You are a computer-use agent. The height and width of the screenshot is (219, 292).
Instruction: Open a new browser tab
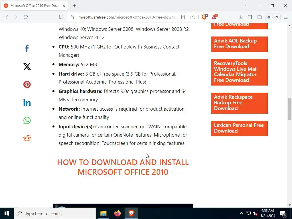(74, 6)
